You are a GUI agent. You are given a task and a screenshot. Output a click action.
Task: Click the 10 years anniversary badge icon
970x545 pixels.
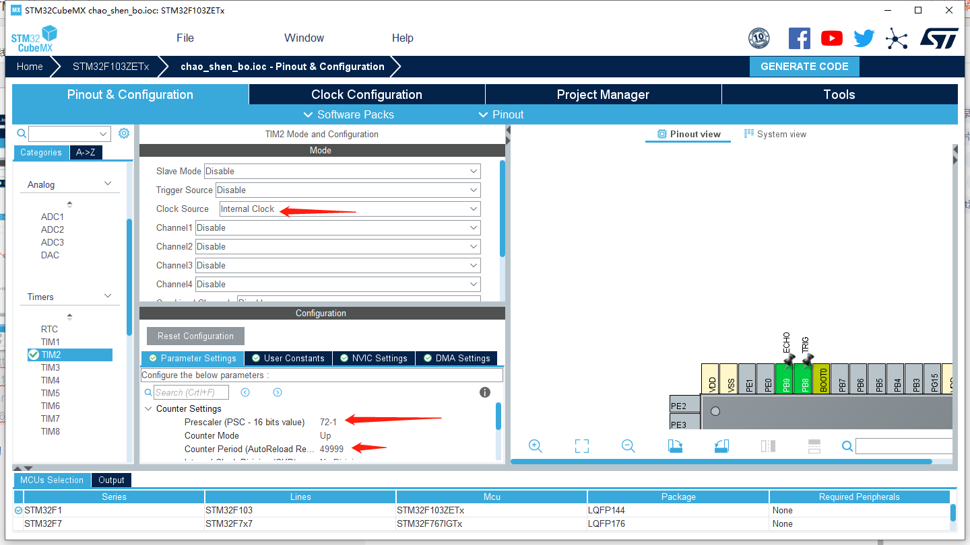[759, 38]
